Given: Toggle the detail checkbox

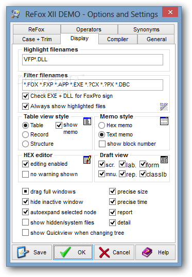Looking at the screenshot, I should [x=112, y=222].
